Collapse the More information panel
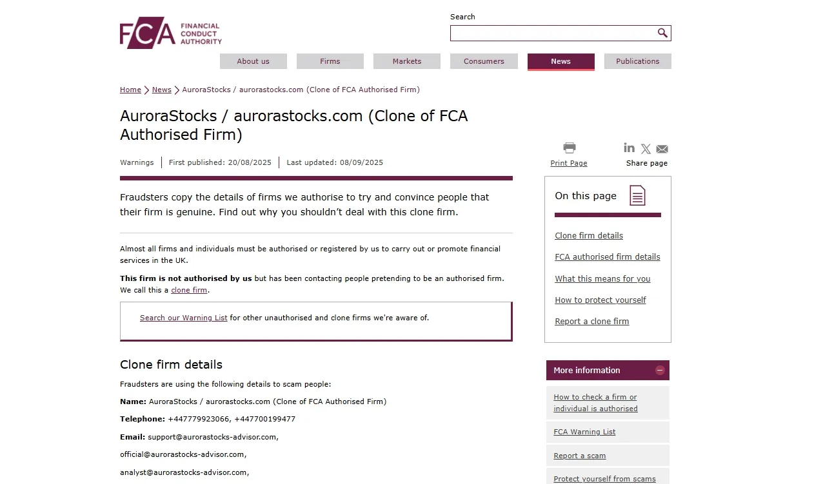Viewport: 823px width, 484px height. [660, 370]
